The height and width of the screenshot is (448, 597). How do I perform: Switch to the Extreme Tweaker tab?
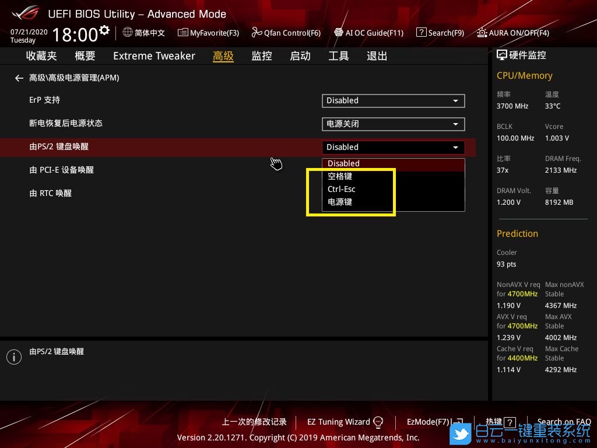pos(154,56)
